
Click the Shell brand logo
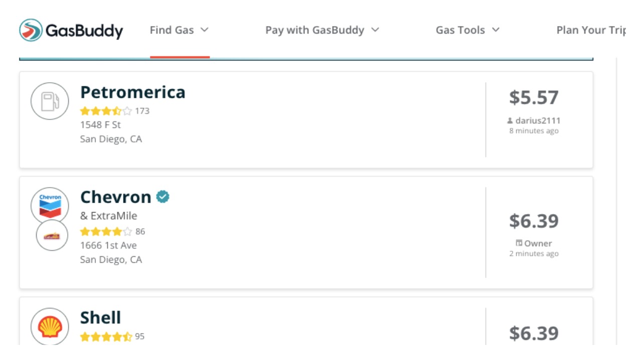pyautogui.click(x=50, y=326)
